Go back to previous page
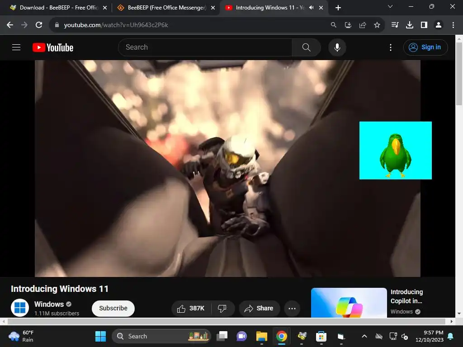463x347 pixels. point(10,25)
